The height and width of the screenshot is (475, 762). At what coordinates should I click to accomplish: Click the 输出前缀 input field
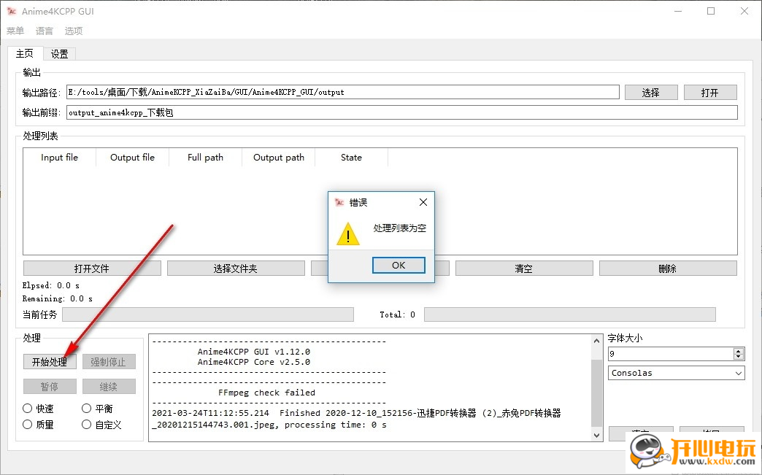pos(402,112)
